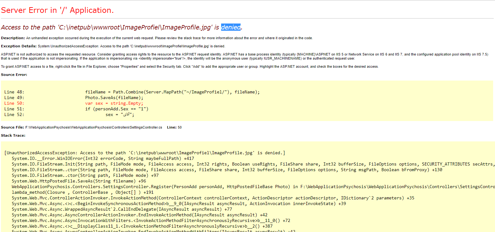Click the red "Line 50:" line number
This screenshot has width=495, height=232.
[14, 103]
